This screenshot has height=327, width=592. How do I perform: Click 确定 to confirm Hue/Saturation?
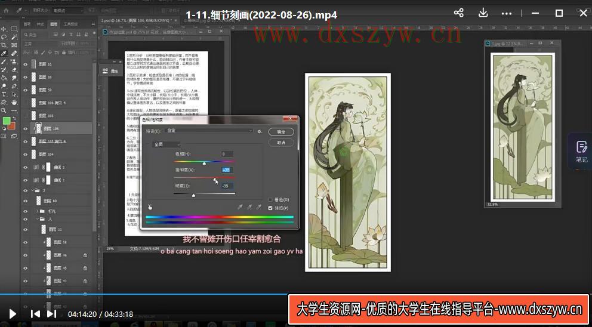coord(281,132)
